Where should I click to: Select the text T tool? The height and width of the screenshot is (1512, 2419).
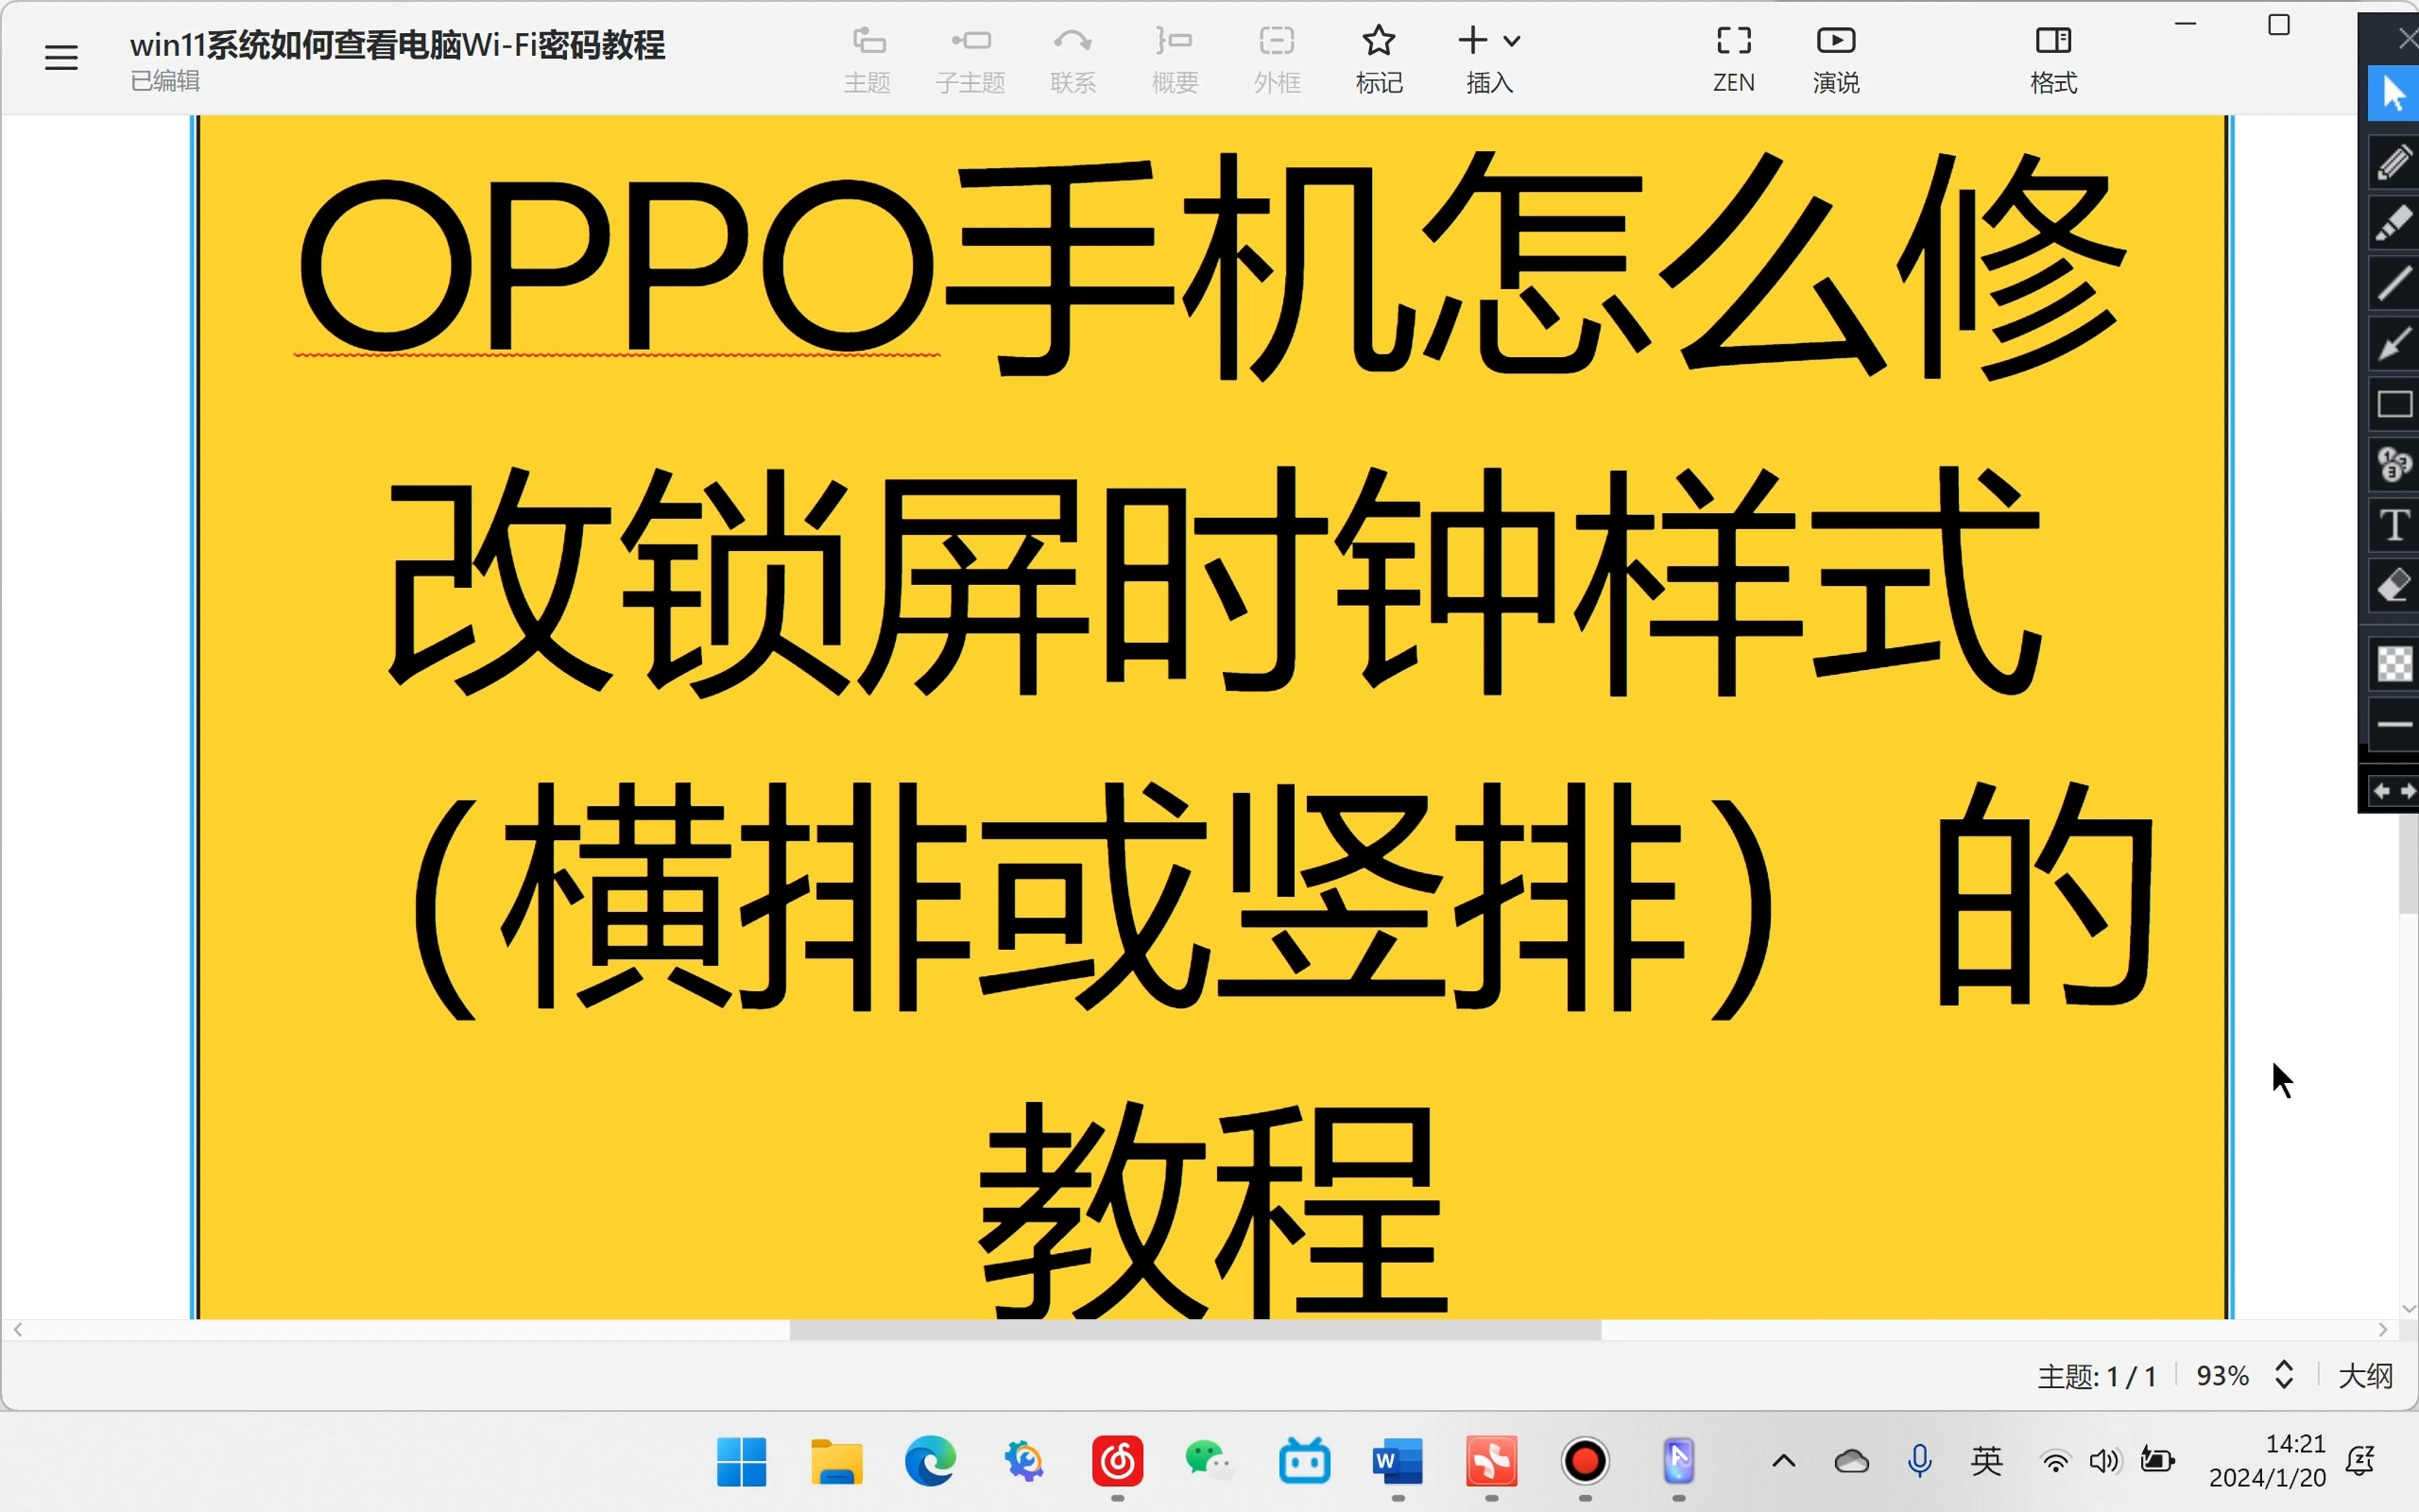[2394, 525]
